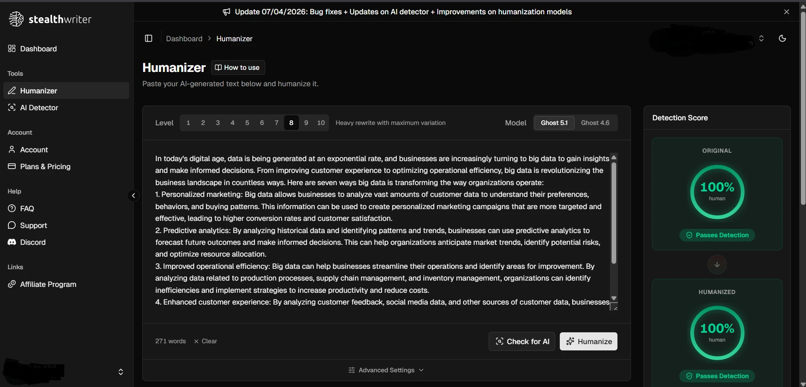Switch theme with the moon icon

(x=783, y=38)
